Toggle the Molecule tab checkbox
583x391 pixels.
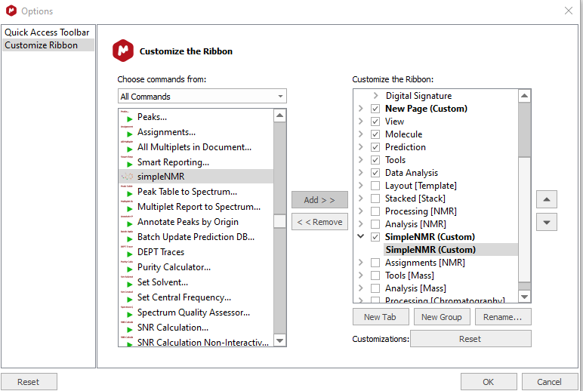(x=375, y=134)
